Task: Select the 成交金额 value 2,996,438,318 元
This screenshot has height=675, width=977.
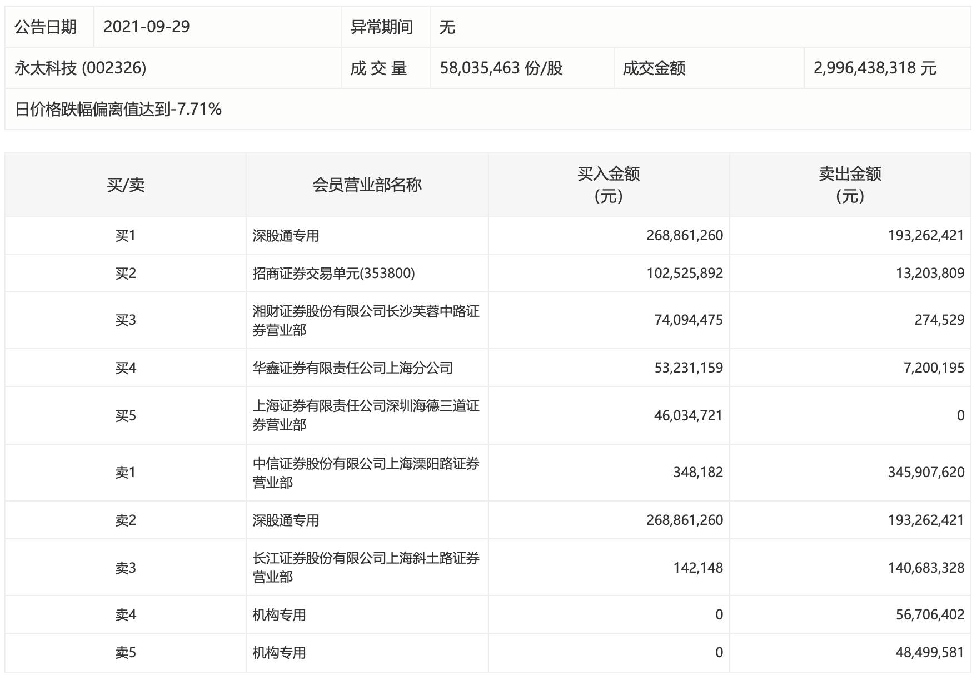Action: click(x=875, y=68)
